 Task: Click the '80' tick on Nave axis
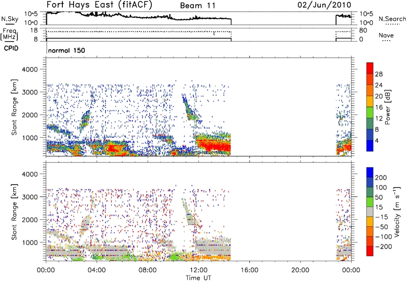[x=363, y=30]
